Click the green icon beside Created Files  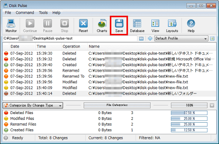[x=6, y=130]
